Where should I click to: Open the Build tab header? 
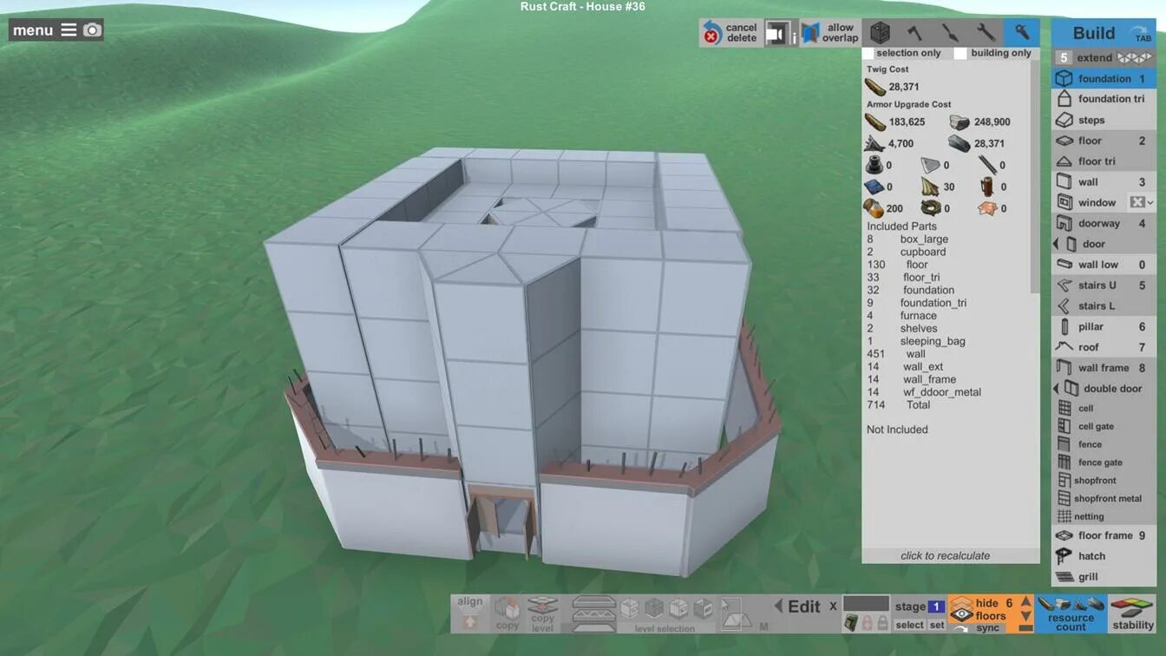click(x=1104, y=33)
